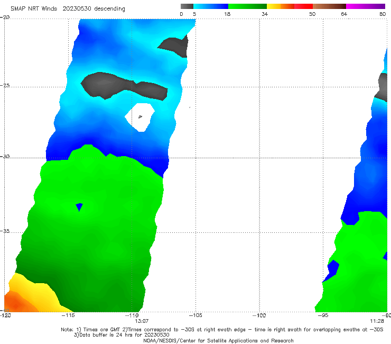Click the 'Note: 1) Times are GMT' line
Viewport: 391px width, 344px height.
222,330
